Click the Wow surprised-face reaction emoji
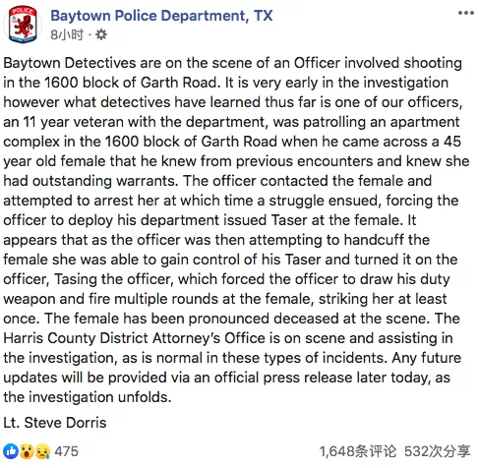Viewport: 478px width, 468px height. coord(27,451)
